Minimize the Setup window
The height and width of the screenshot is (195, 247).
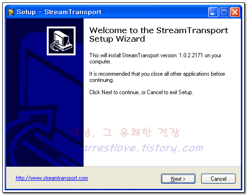[213, 12]
